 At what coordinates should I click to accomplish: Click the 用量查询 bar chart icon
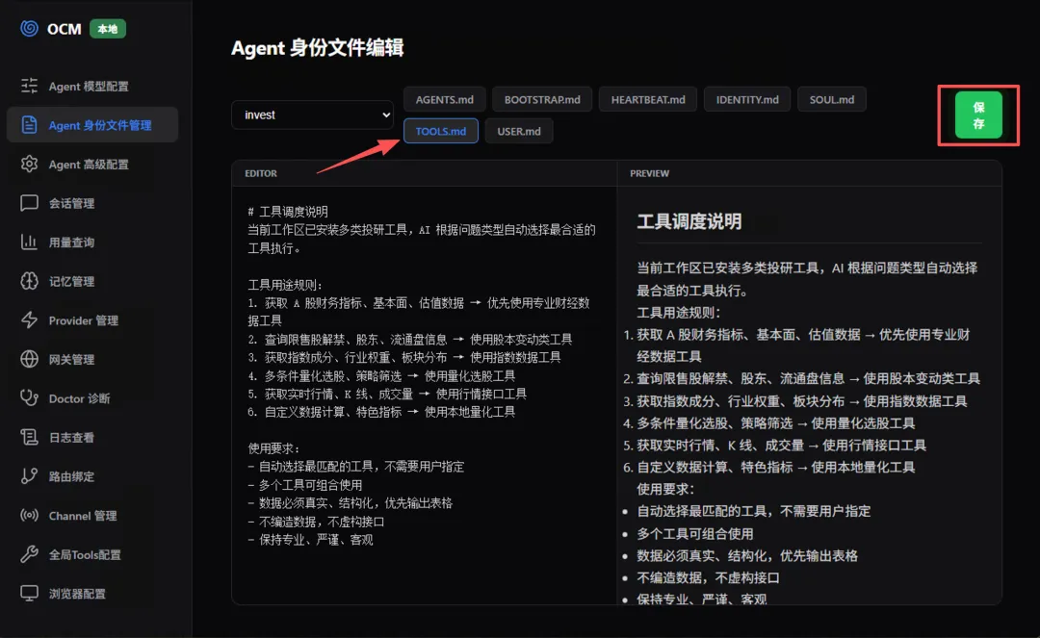[x=29, y=242]
